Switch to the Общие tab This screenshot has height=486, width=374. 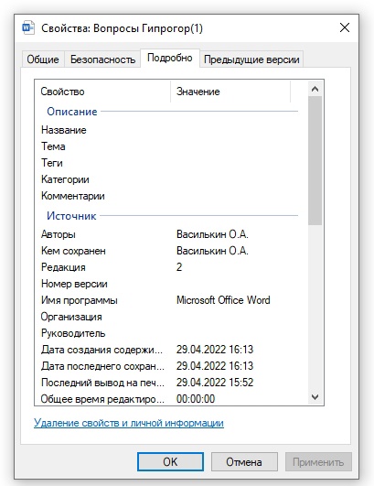(43, 59)
